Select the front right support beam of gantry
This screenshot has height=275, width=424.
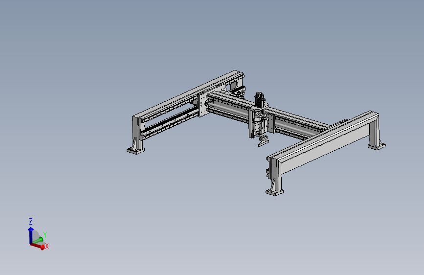click(x=324, y=143)
